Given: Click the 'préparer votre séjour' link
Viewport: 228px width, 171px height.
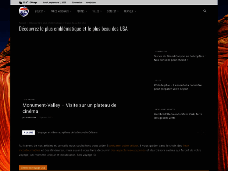Looking at the screenshot, I should point(123,146).
